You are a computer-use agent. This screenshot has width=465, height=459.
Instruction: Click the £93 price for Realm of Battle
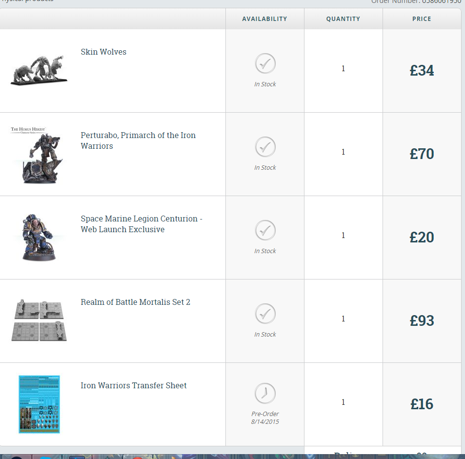click(422, 320)
